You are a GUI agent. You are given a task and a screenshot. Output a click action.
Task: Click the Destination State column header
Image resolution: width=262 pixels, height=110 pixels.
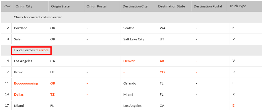[x=172, y=6]
